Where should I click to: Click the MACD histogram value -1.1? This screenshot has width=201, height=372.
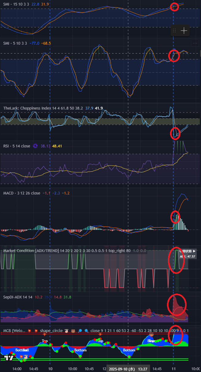point(46,193)
